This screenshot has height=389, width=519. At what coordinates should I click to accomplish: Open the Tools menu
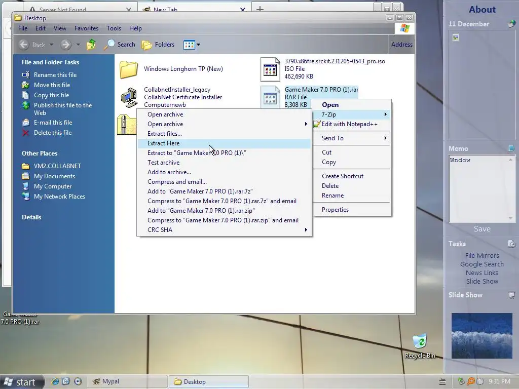[114, 28]
